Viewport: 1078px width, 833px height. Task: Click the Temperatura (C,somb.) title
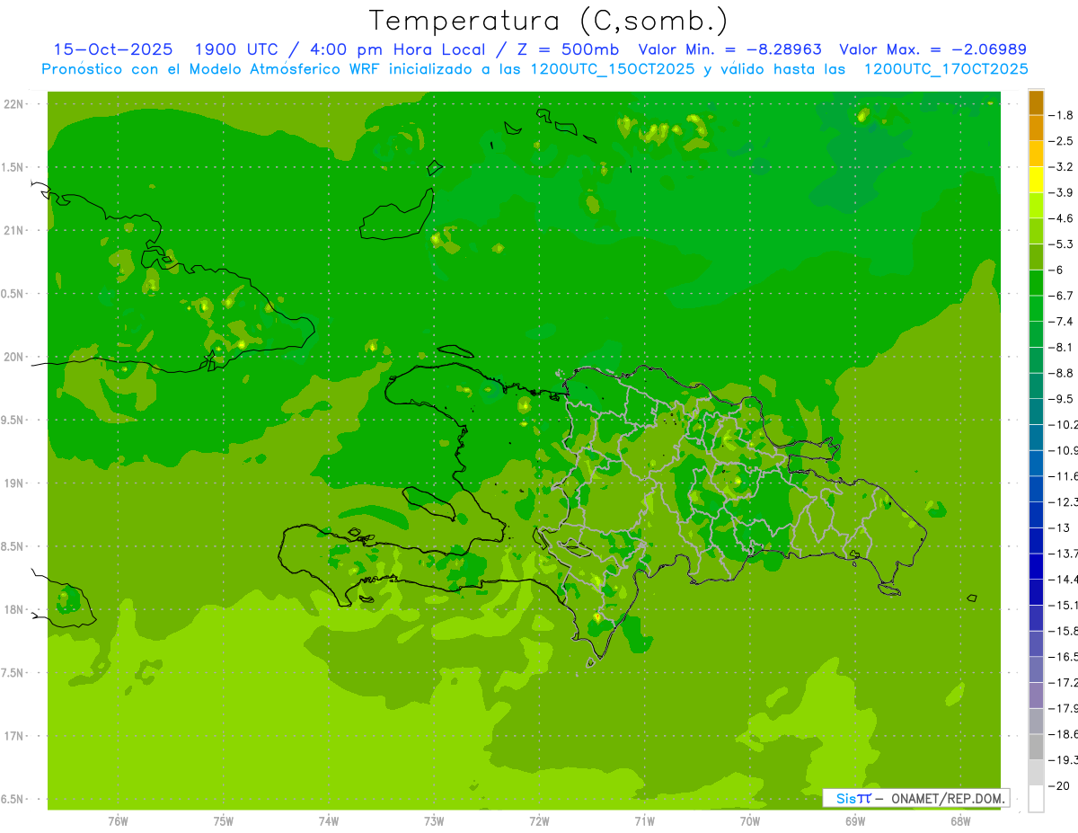(548, 20)
